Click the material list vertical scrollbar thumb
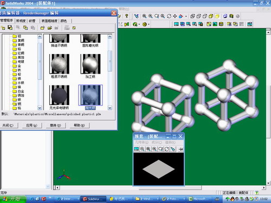Image resolution: width=271 pixels, height=203 pixels. pos(109,61)
